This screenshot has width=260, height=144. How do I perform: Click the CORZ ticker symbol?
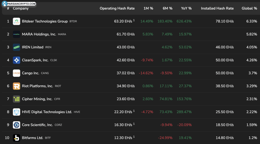click(x=58, y=125)
